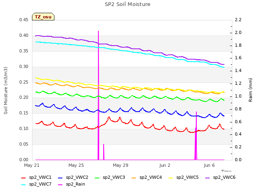
Task: Click the TZ_osu annotation label
Action: 43,17
